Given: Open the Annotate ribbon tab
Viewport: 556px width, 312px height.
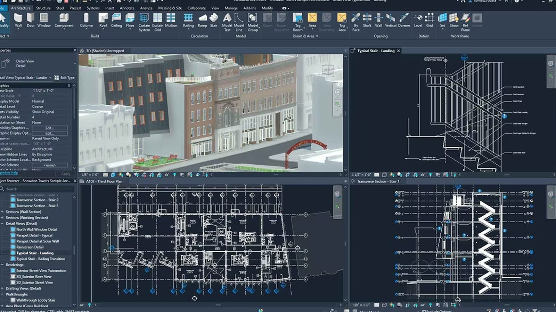Looking at the screenshot, I should (127, 8).
